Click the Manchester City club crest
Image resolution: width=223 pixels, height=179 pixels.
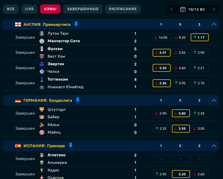point(42,41)
